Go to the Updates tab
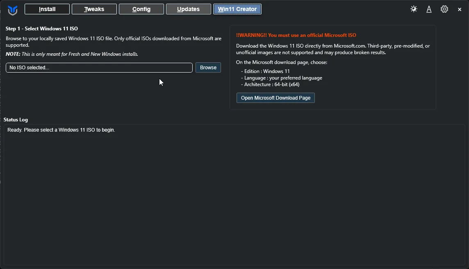This screenshot has height=269, width=469. [189, 9]
